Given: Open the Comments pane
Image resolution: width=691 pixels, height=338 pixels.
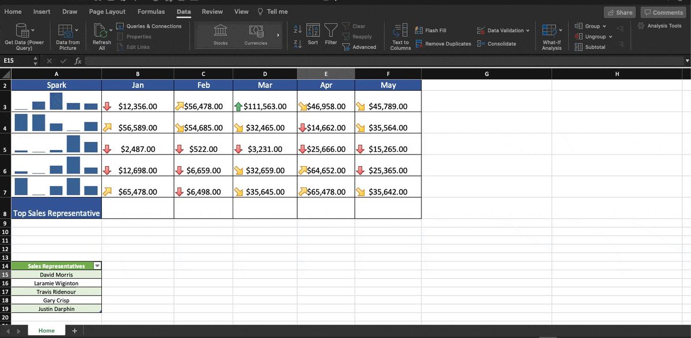Looking at the screenshot, I should coord(663,12).
